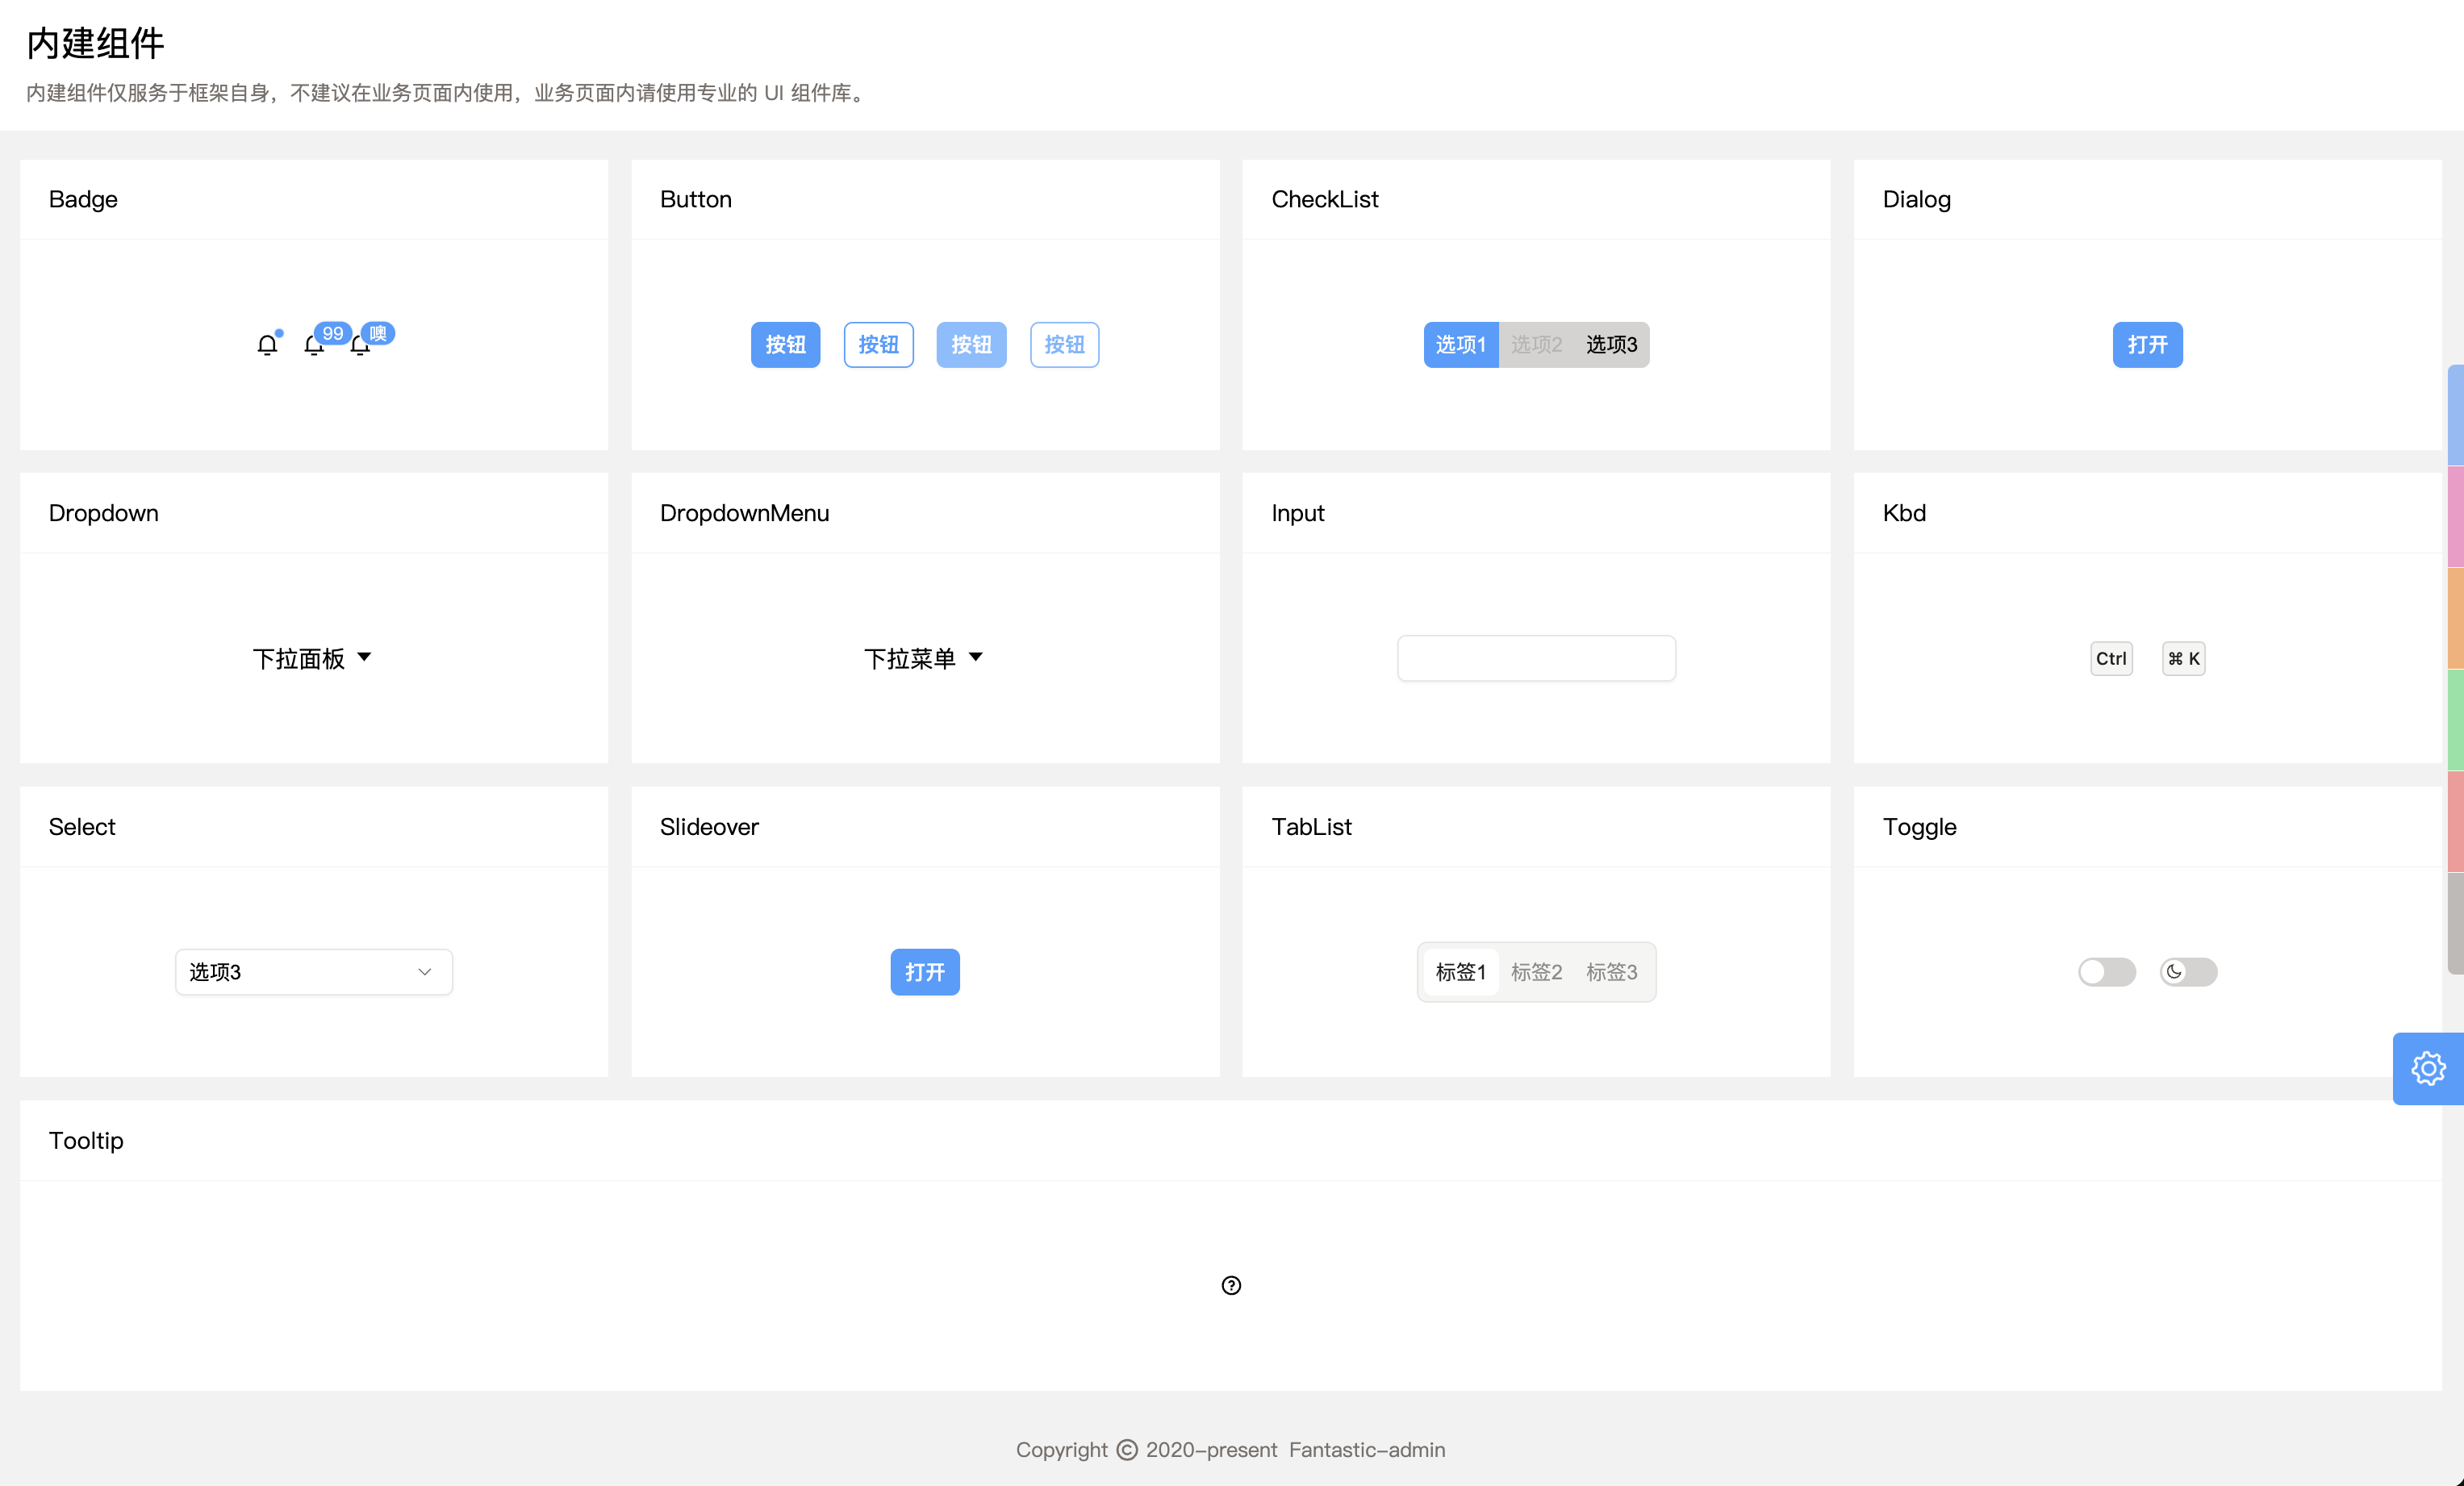Image resolution: width=2464 pixels, height=1486 pixels.
Task: Click the bell icon with 99 badge
Action: [314, 345]
